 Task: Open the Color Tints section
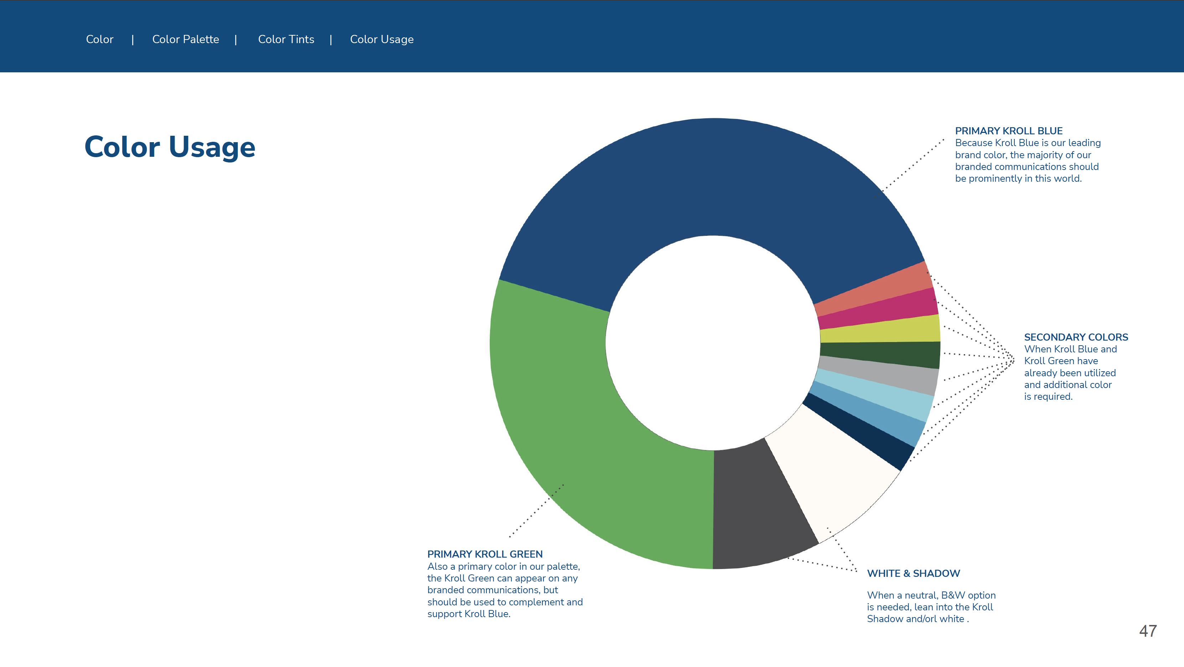coord(286,40)
